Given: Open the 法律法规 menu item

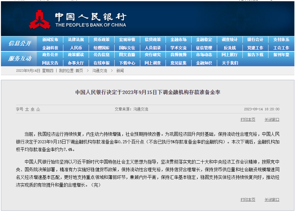Looking at the screenshot, I should click(x=76, y=39).
